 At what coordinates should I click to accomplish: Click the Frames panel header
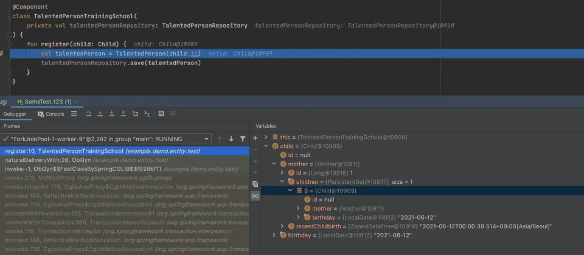(x=12, y=127)
